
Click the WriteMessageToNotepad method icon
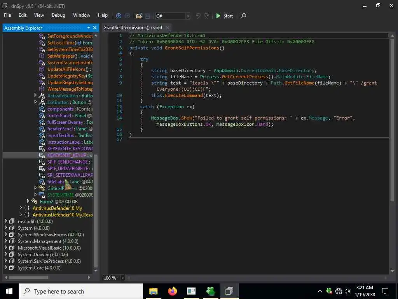tap(42, 89)
